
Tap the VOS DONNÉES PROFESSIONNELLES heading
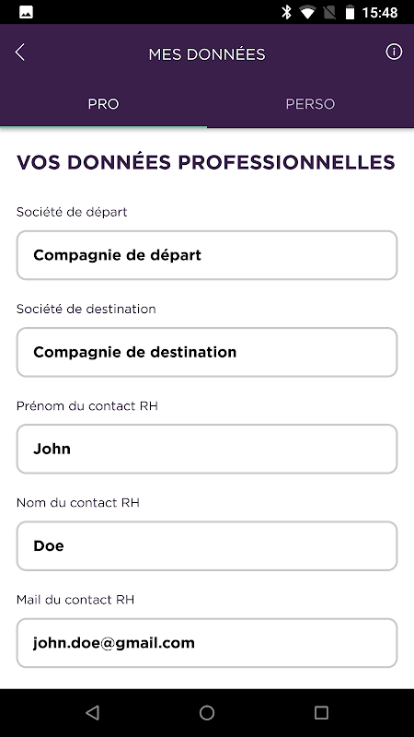(x=206, y=163)
